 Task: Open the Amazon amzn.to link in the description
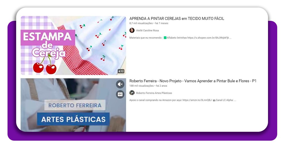pyautogui.click(x=197, y=100)
